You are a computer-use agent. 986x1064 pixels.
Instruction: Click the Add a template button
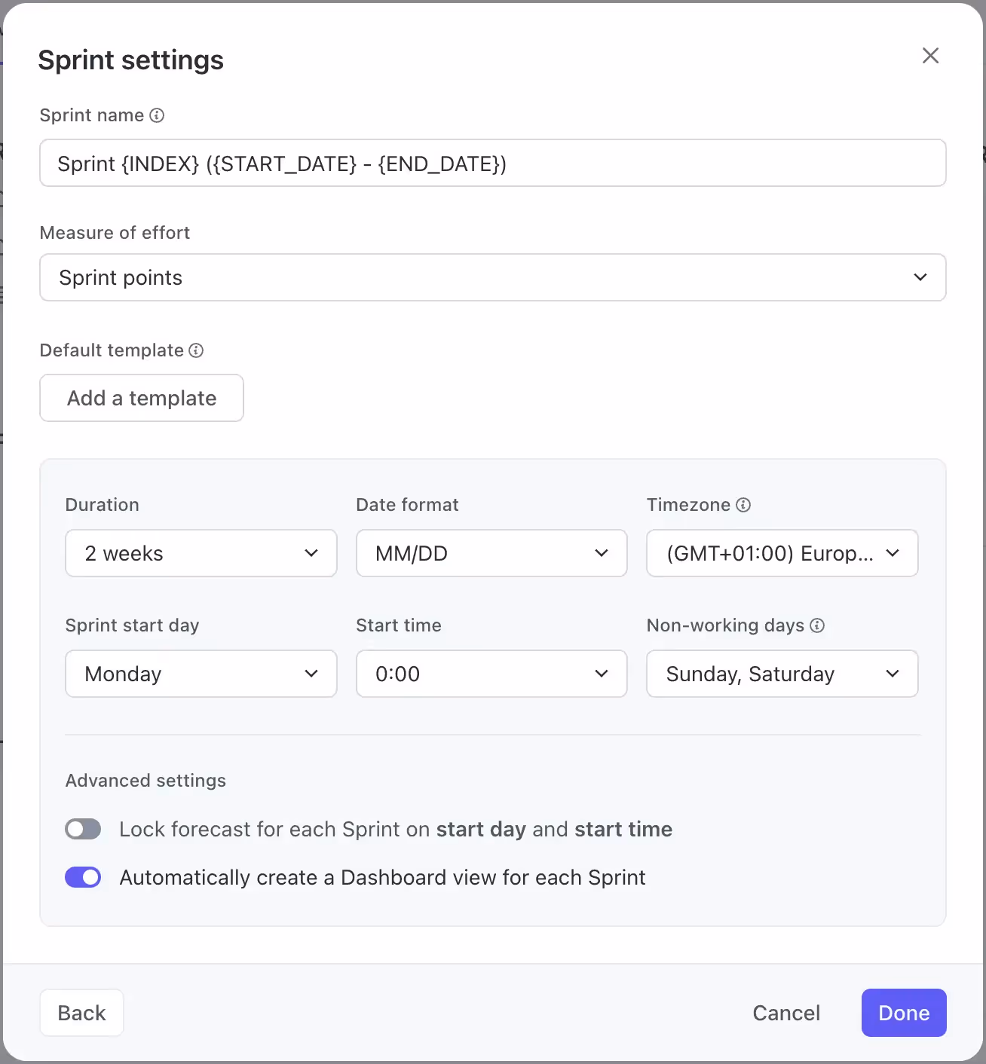pos(141,398)
